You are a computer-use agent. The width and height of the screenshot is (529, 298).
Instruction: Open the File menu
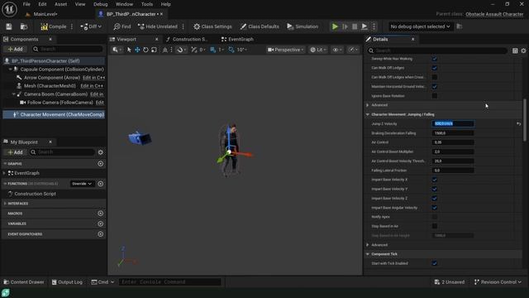point(26,4)
